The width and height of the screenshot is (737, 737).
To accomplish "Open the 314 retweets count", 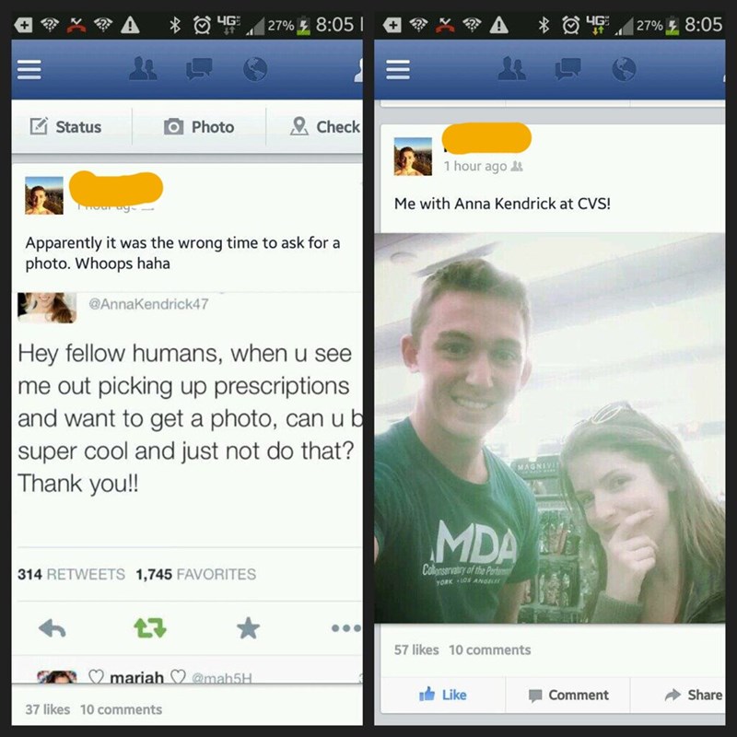I will coord(72,574).
